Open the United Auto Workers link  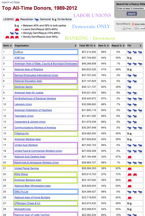(x=26, y=145)
